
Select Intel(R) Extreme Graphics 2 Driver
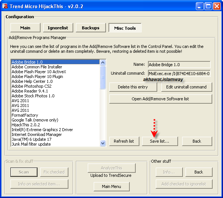point(55,130)
